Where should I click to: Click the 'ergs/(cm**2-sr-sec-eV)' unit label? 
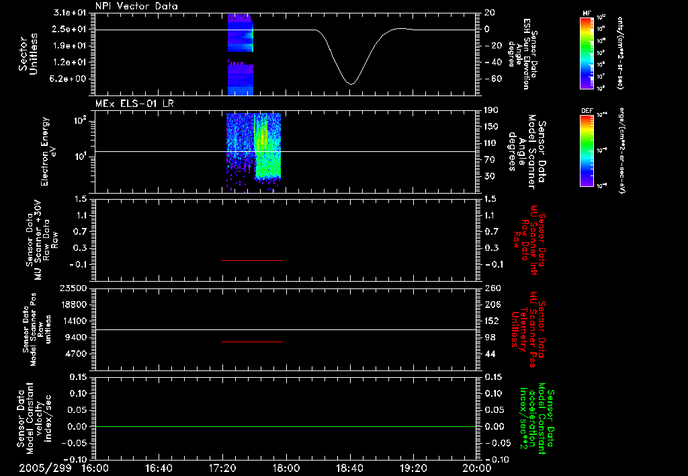(622, 151)
